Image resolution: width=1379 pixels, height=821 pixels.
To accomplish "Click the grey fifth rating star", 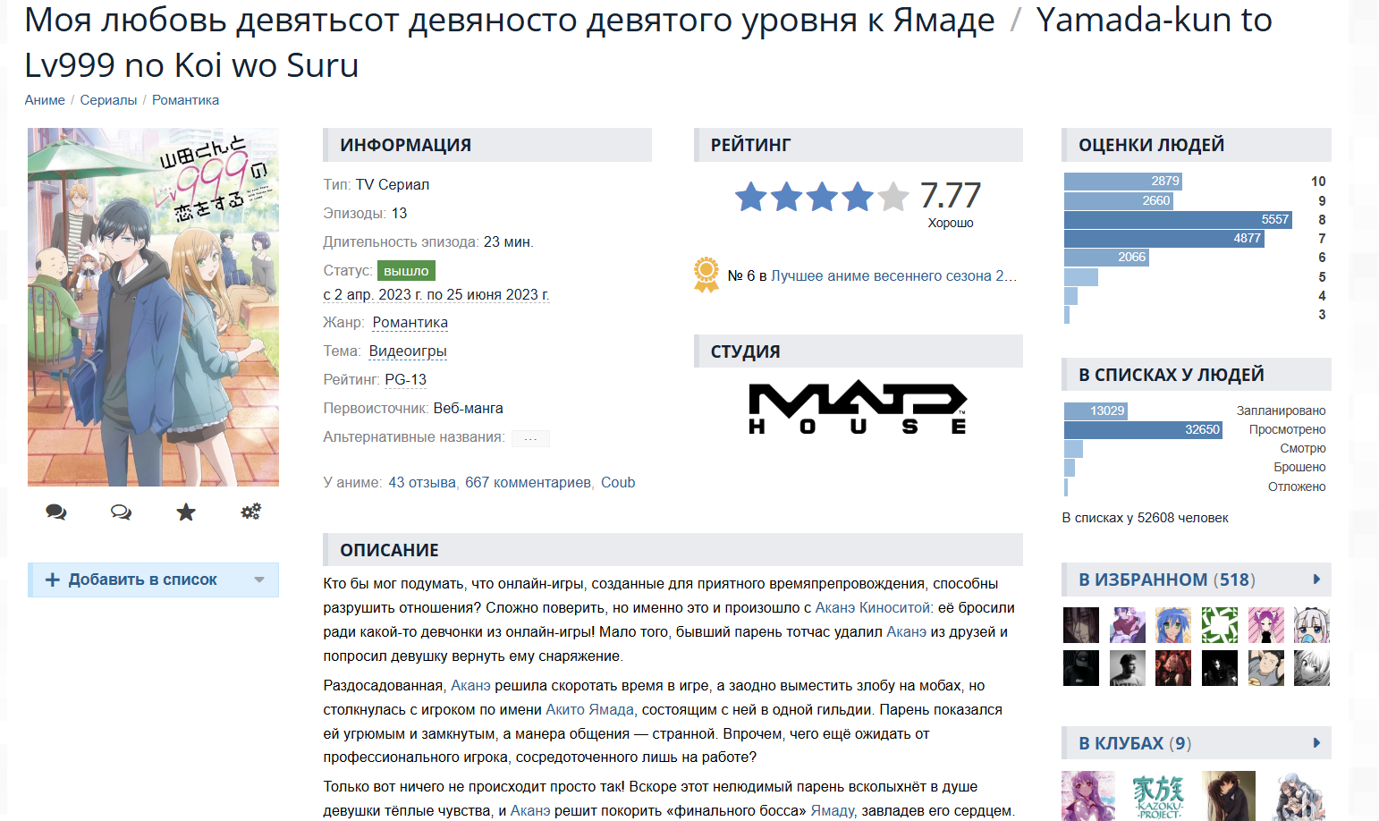I will tap(893, 197).
